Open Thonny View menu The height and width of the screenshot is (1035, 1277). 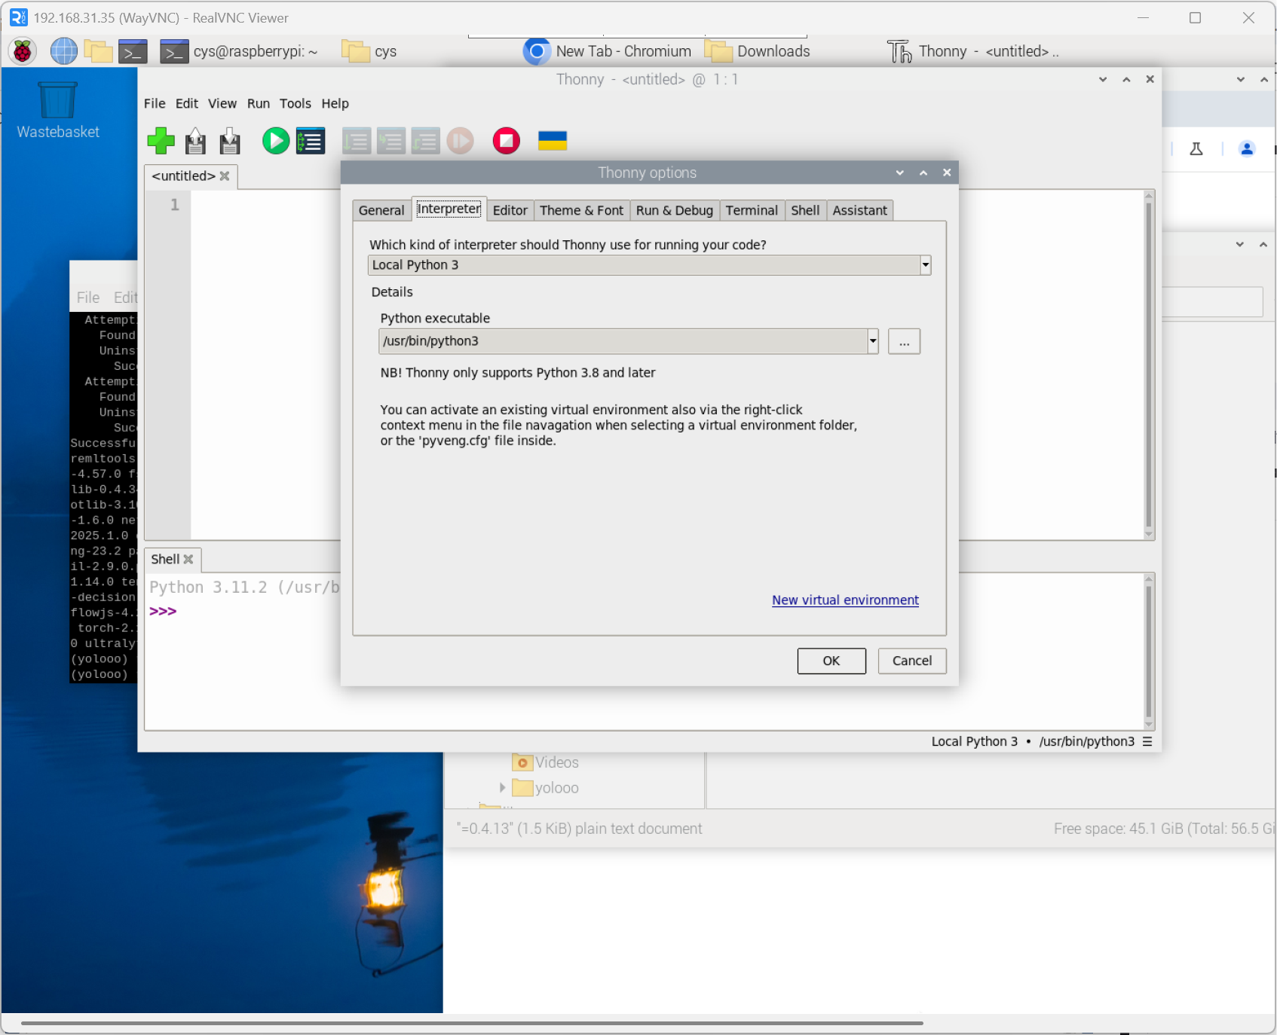[222, 103]
